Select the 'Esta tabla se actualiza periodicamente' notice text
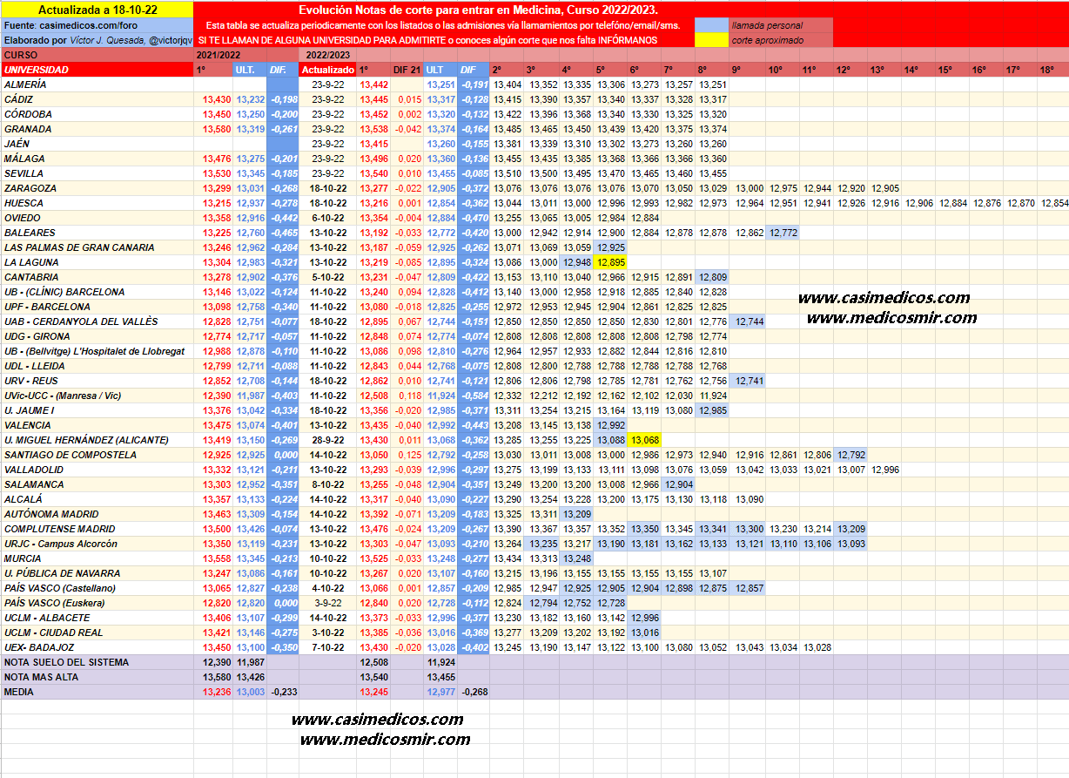Image resolution: width=1069 pixels, height=778 pixels. point(444,26)
